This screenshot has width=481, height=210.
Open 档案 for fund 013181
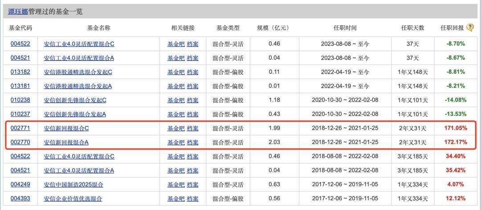[x=193, y=86]
